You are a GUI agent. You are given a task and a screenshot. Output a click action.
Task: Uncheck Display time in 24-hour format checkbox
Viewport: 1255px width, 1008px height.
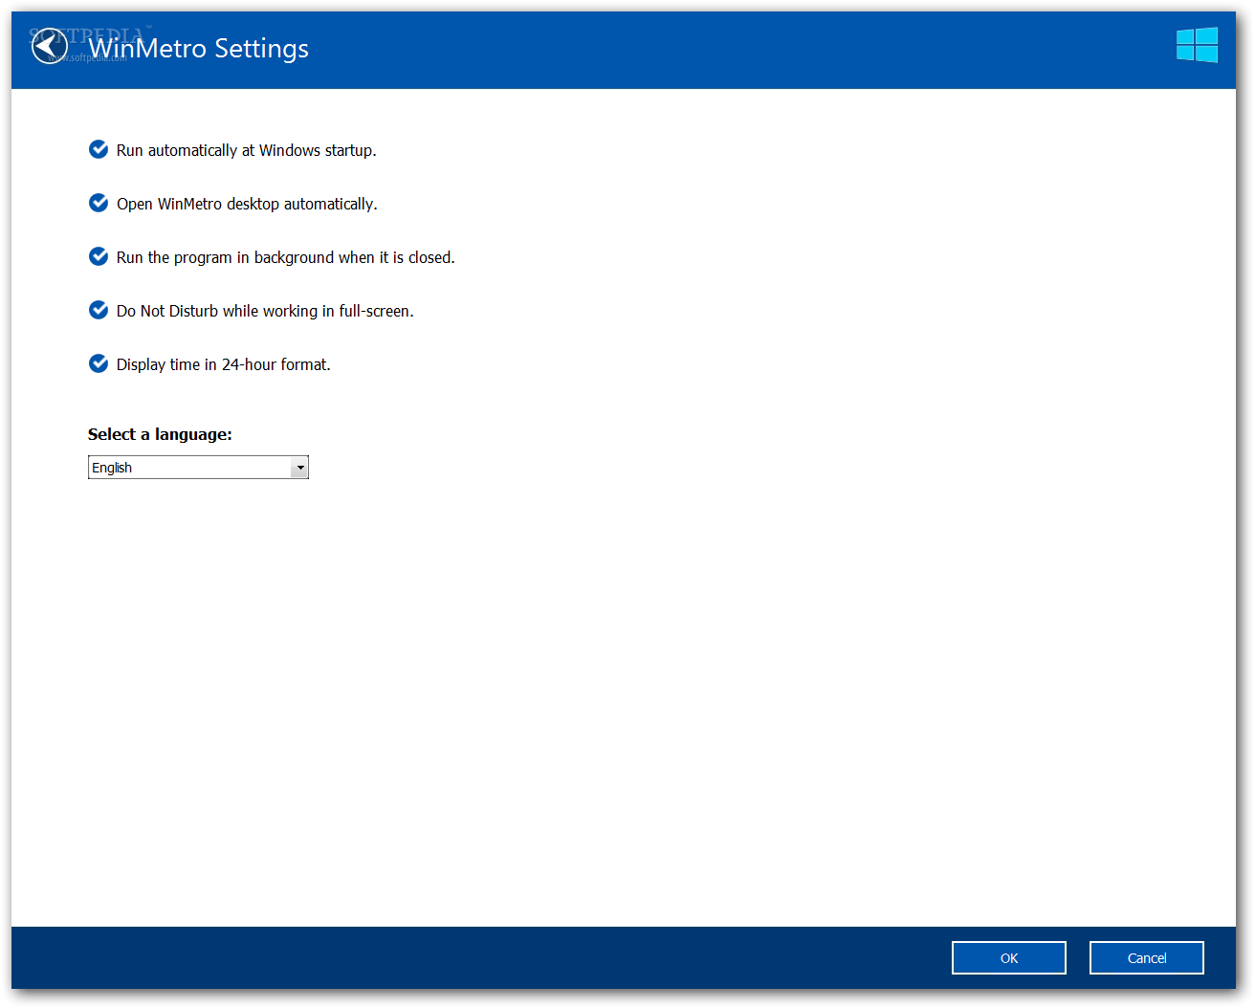(x=99, y=363)
